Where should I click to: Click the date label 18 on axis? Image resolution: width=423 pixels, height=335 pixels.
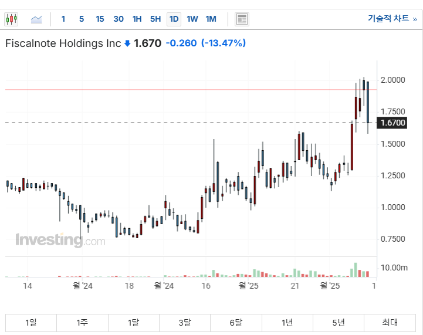pyautogui.click(x=129, y=286)
